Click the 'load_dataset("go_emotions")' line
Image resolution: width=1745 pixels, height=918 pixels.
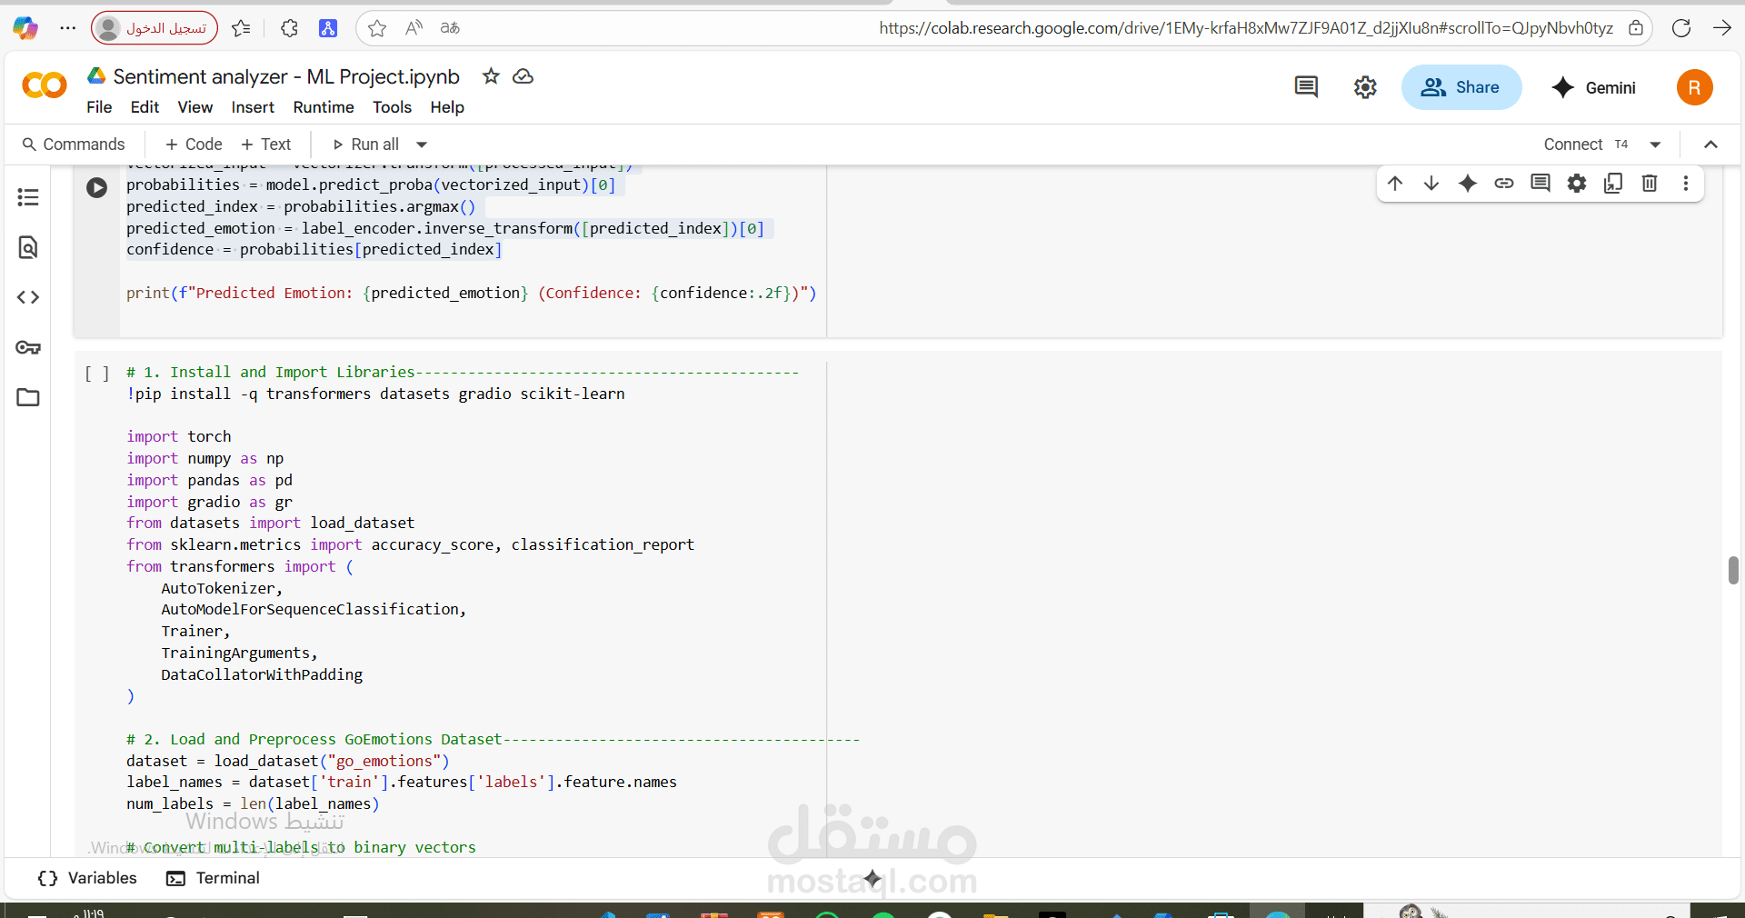288,761
